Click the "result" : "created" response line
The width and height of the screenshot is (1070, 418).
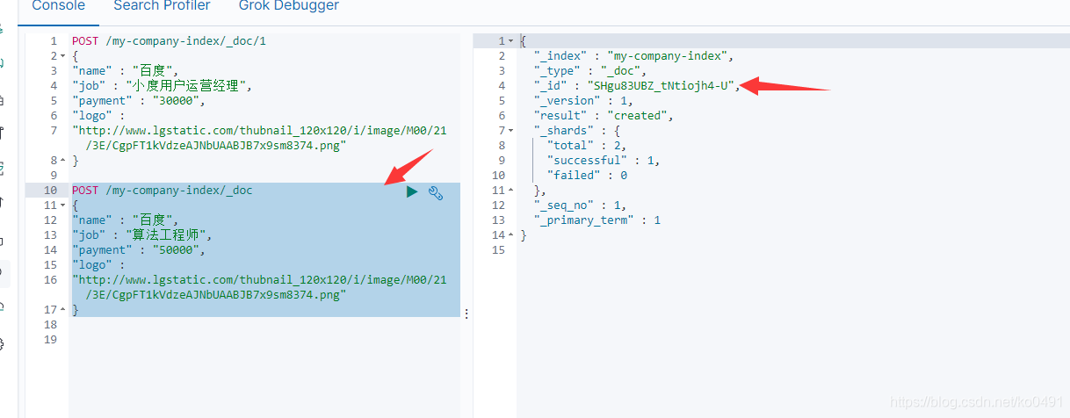point(603,116)
